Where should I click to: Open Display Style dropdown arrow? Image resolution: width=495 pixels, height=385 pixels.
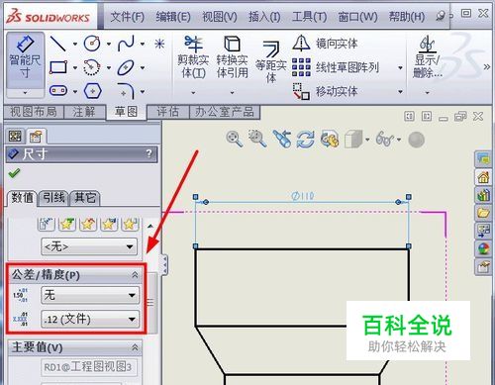pos(367,140)
